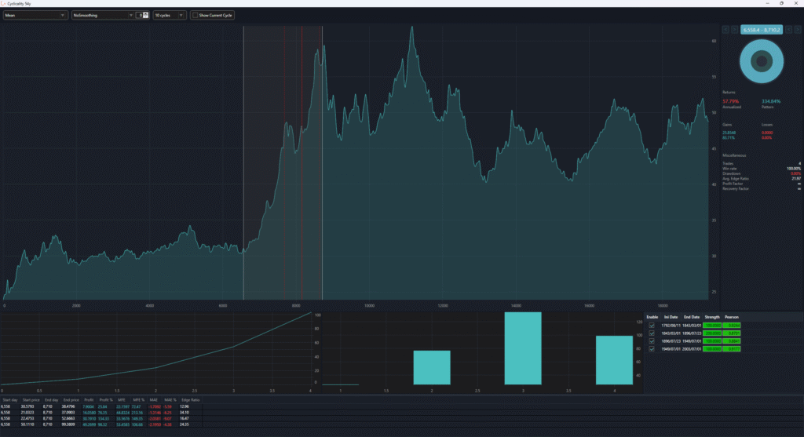Click the first arrow right of range label
This screenshot has width=804, height=437.
[x=788, y=30]
